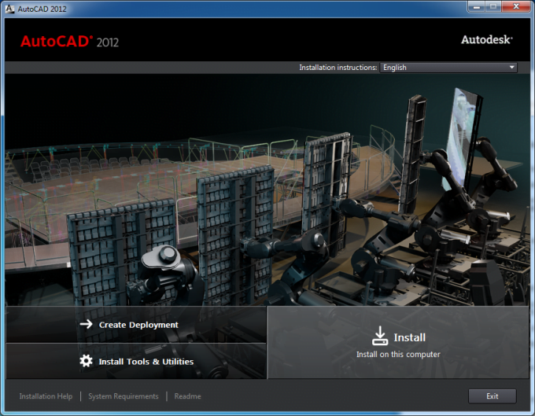The width and height of the screenshot is (535, 416).
Task: Select Create Deployment option
Action: coord(136,324)
